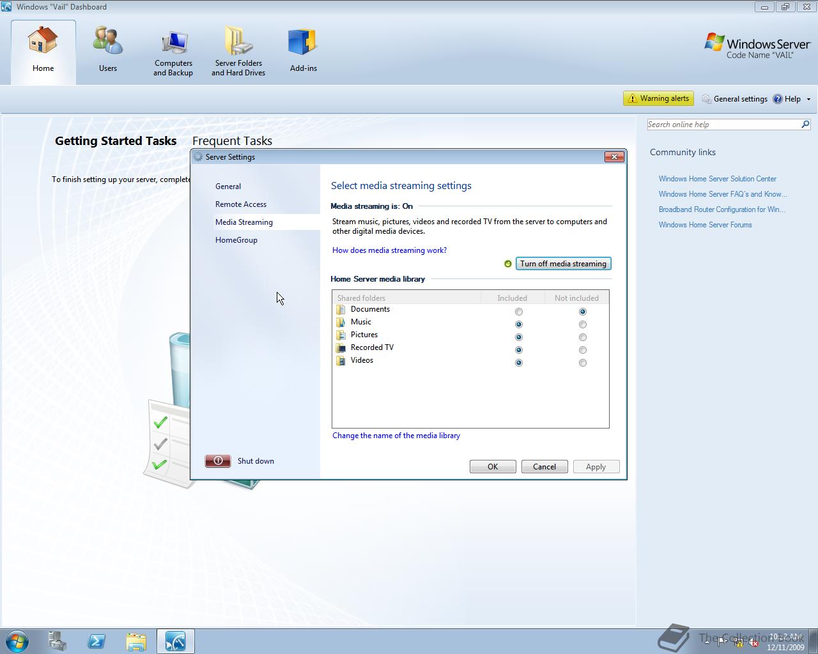Open the Home section of the Dashboard
This screenshot has width=818, height=654.
pyautogui.click(x=43, y=51)
